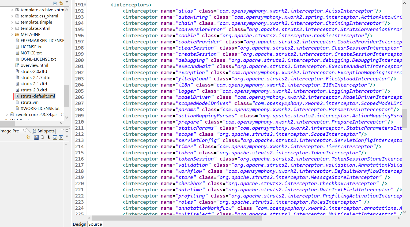Click the "timer" interceptor name on line 214

(186, 147)
